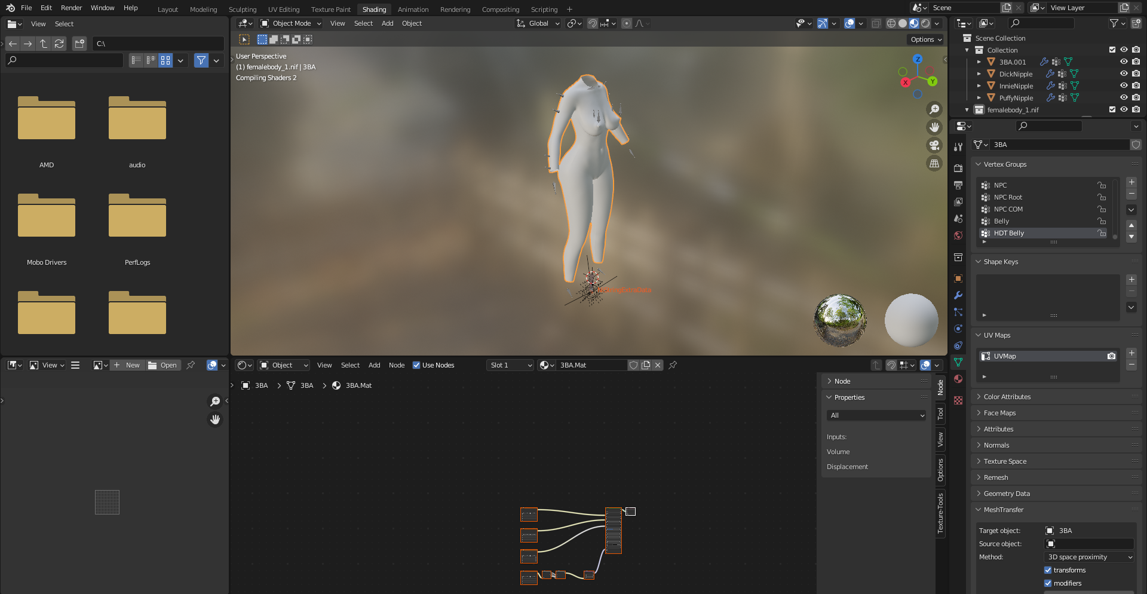The width and height of the screenshot is (1147, 594).
Task: Open the View Layer properties tab
Action: pyautogui.click(x=958, y=202)
